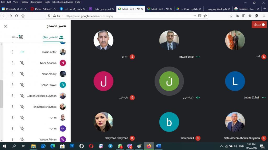Click muted mic icon beside Wasan Adnan
Viewport: 268px width, 150px height.
tap(22, 140)
